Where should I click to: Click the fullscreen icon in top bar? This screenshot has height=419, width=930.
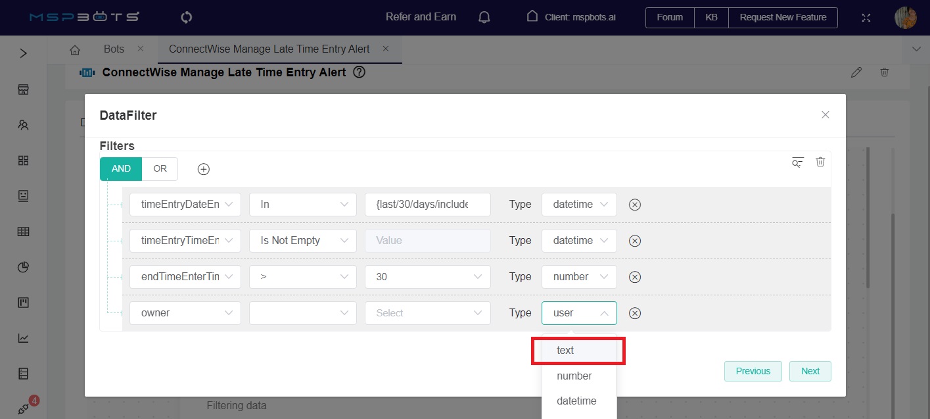point(866,18)
